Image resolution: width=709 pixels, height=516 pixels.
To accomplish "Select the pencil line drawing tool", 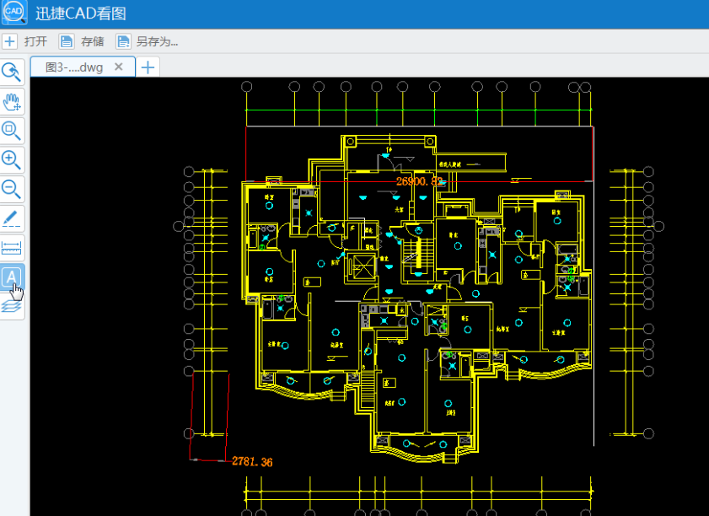I will (x=12, y=218).
